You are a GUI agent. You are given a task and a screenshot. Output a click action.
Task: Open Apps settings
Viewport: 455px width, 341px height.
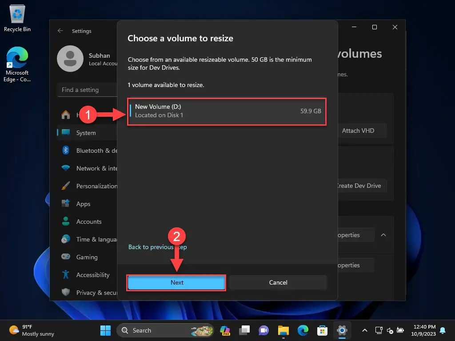tap(87, 204)
